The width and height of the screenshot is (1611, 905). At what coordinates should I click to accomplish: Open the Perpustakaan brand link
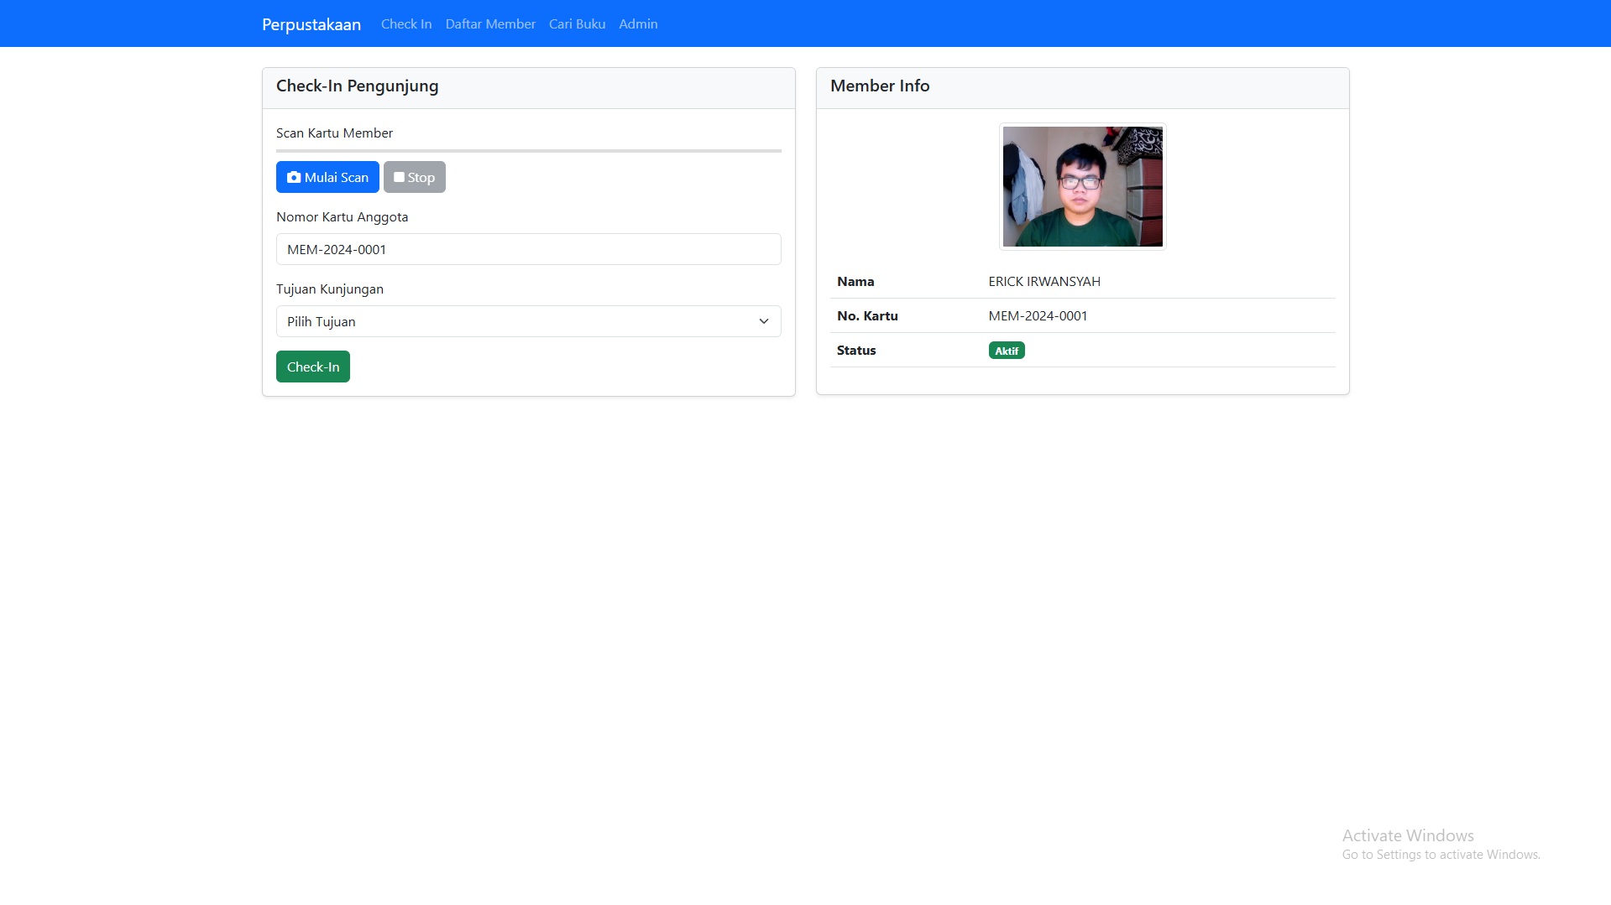click(x=311, y=24)
